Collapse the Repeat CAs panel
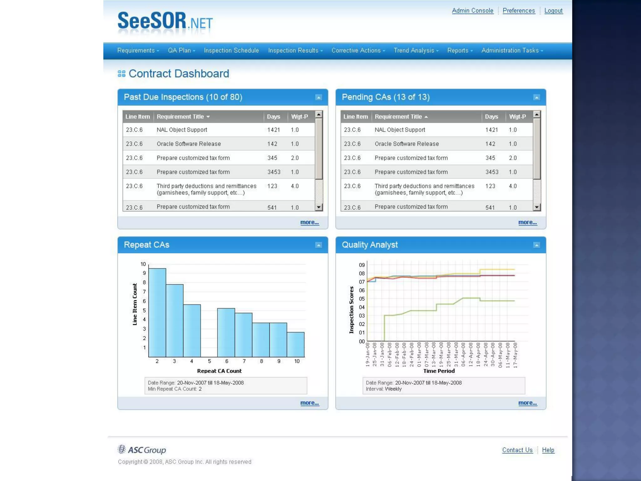The image size is (641, 481). [318, 245]
